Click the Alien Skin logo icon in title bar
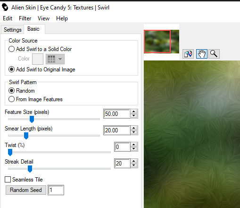The width and height of the screenshot is (240, 208). coord(5,8)
